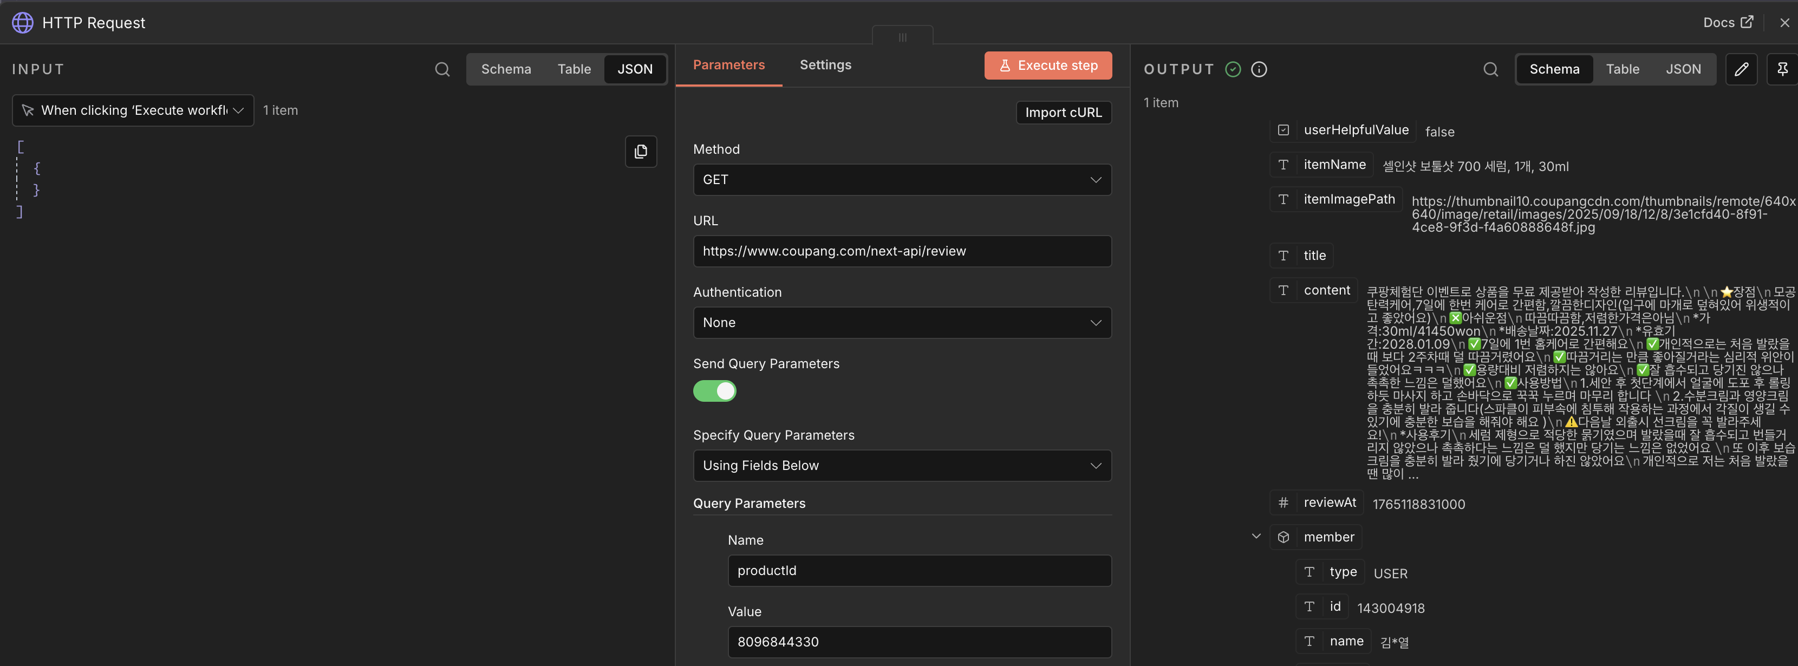Viewport: 1798px width, 666px height.
Task: Click the member id value 143004918
Action: pos(1390,608)
